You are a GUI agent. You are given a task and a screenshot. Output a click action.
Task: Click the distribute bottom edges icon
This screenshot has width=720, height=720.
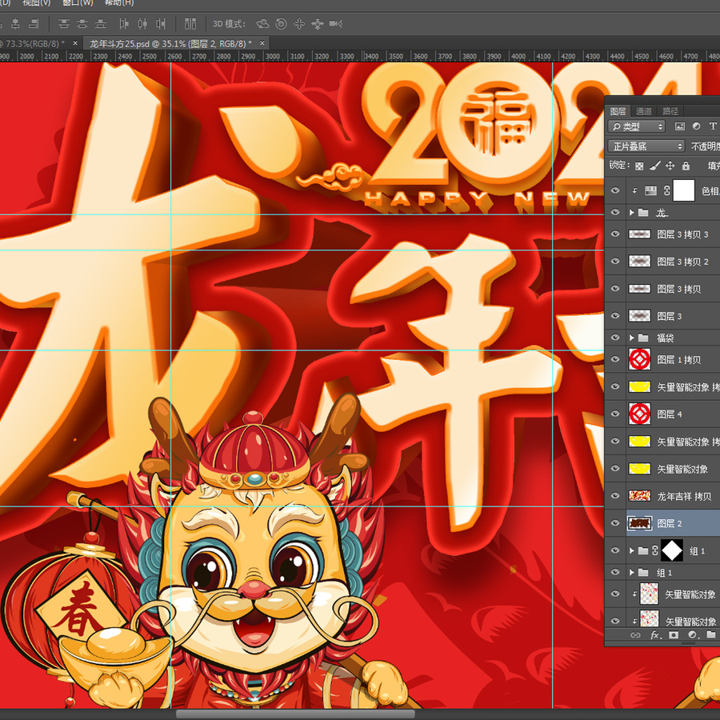[101, 23]
